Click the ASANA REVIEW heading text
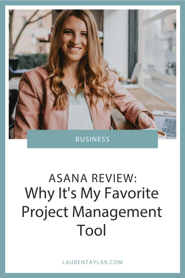The height and width of the screenshot is (278, 185). point(93,178)
